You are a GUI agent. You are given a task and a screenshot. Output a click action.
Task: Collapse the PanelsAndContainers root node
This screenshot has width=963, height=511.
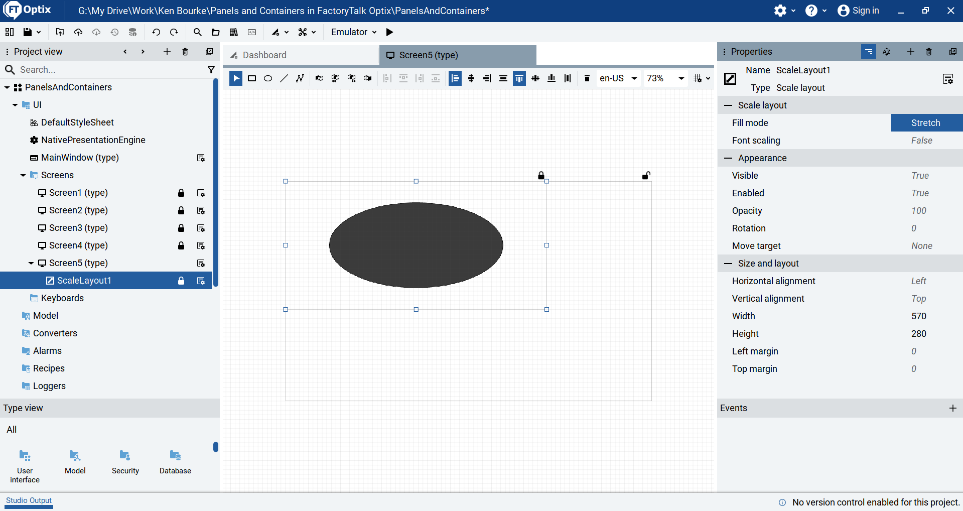point(7,87)
